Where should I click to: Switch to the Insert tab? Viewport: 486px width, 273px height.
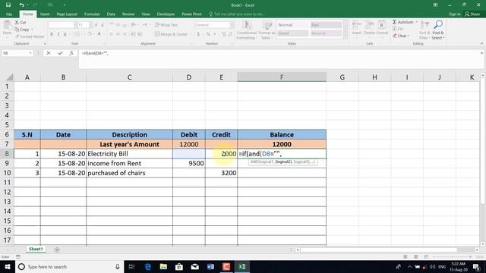click(x=45, y=14)
